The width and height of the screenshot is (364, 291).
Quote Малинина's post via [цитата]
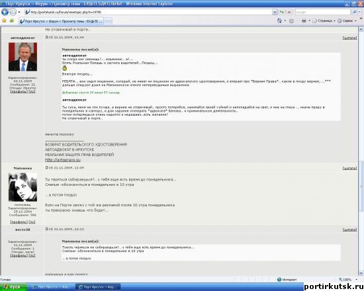tap(349, 168)
